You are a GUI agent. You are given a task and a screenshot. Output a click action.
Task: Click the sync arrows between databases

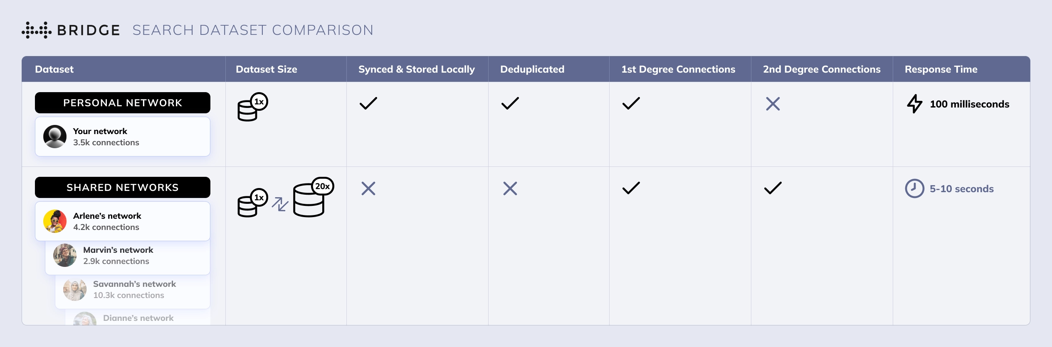280,204
